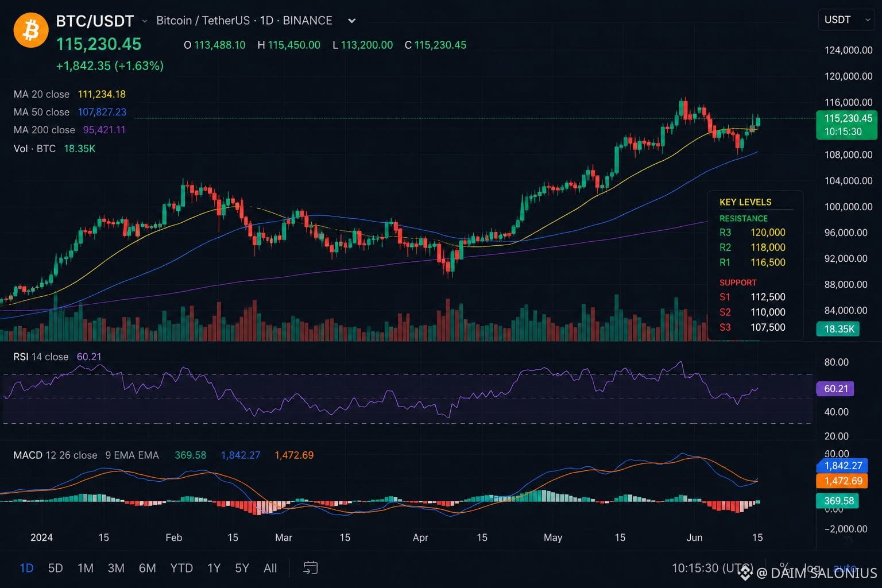
Task: Select the 5Y time range
Action: click(x=242, y=568)
